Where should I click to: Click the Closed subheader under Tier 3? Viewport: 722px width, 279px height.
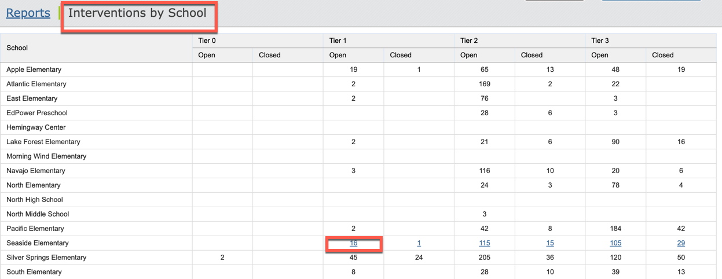[x=663, y=55]
